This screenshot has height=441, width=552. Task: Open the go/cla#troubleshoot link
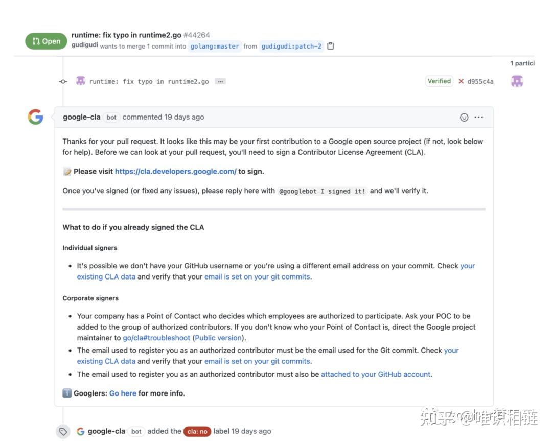tap(156, 338)
